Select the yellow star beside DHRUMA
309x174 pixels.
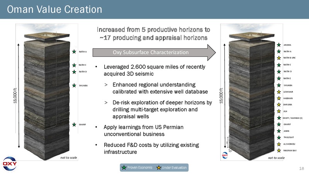278,105
